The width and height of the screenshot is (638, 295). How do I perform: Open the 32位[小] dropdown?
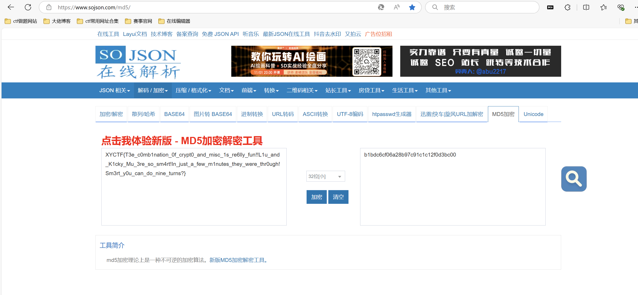tap(325, 176)
